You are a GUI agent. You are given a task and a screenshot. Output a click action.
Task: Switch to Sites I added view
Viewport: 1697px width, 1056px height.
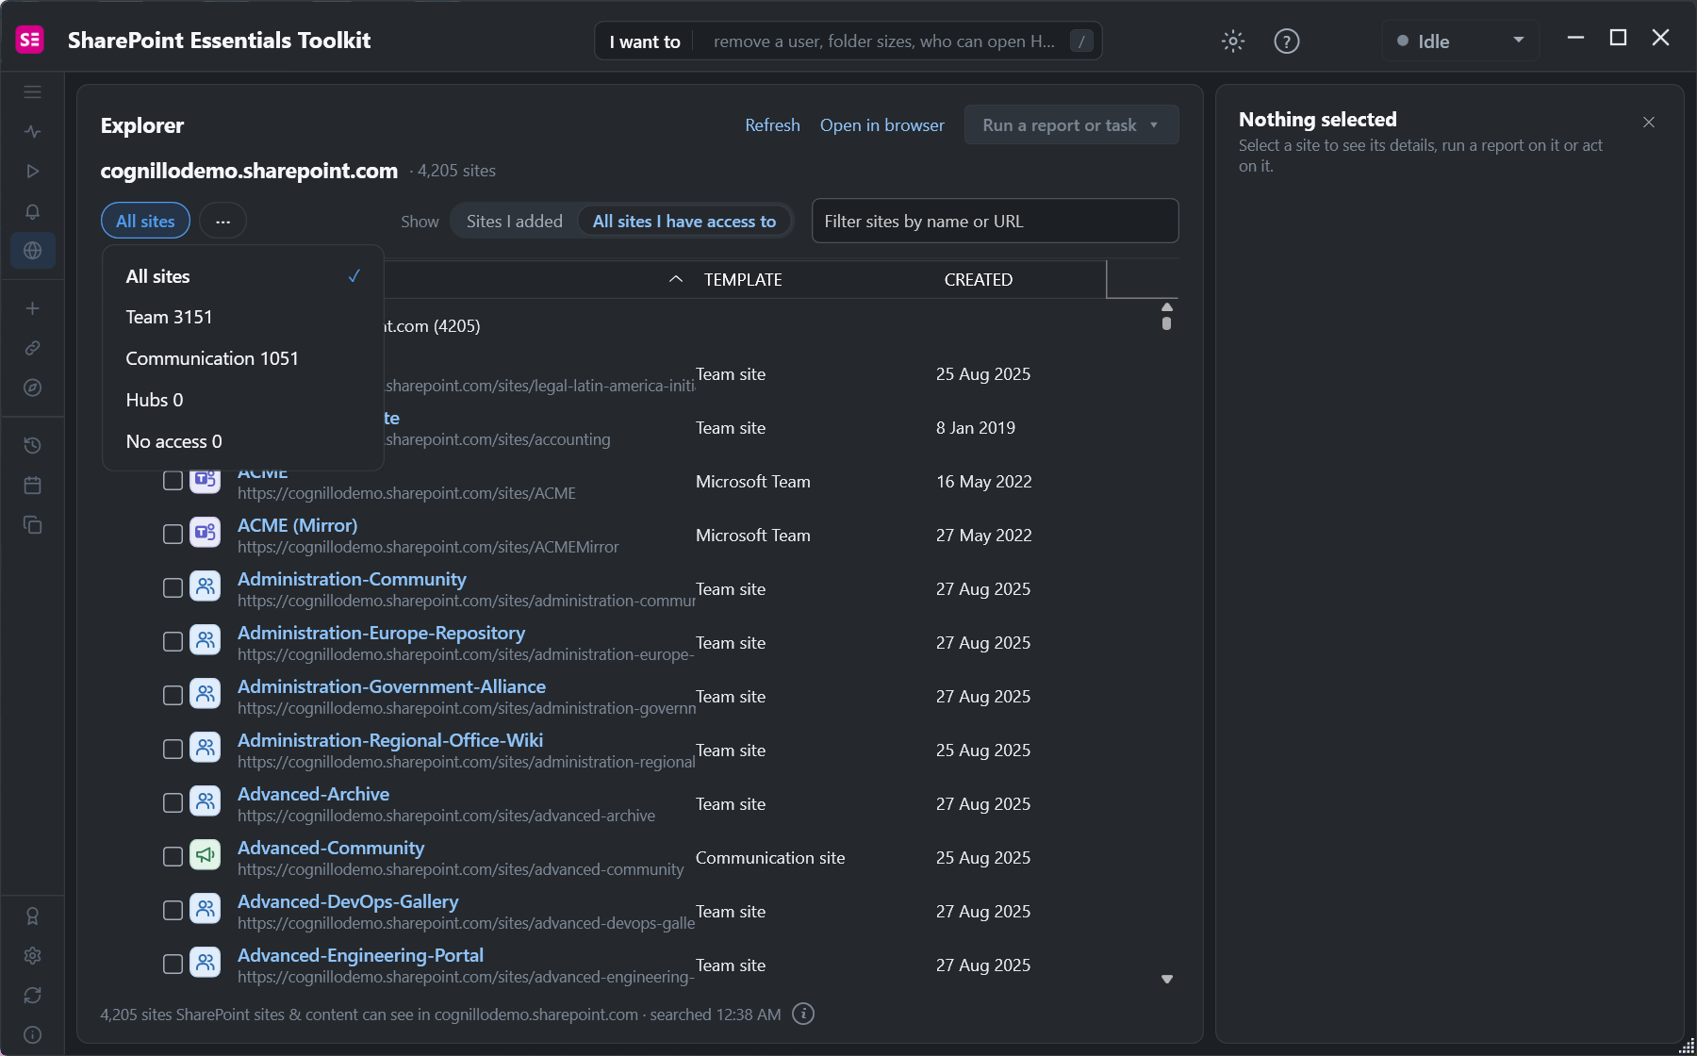click(x=514, y=221)
